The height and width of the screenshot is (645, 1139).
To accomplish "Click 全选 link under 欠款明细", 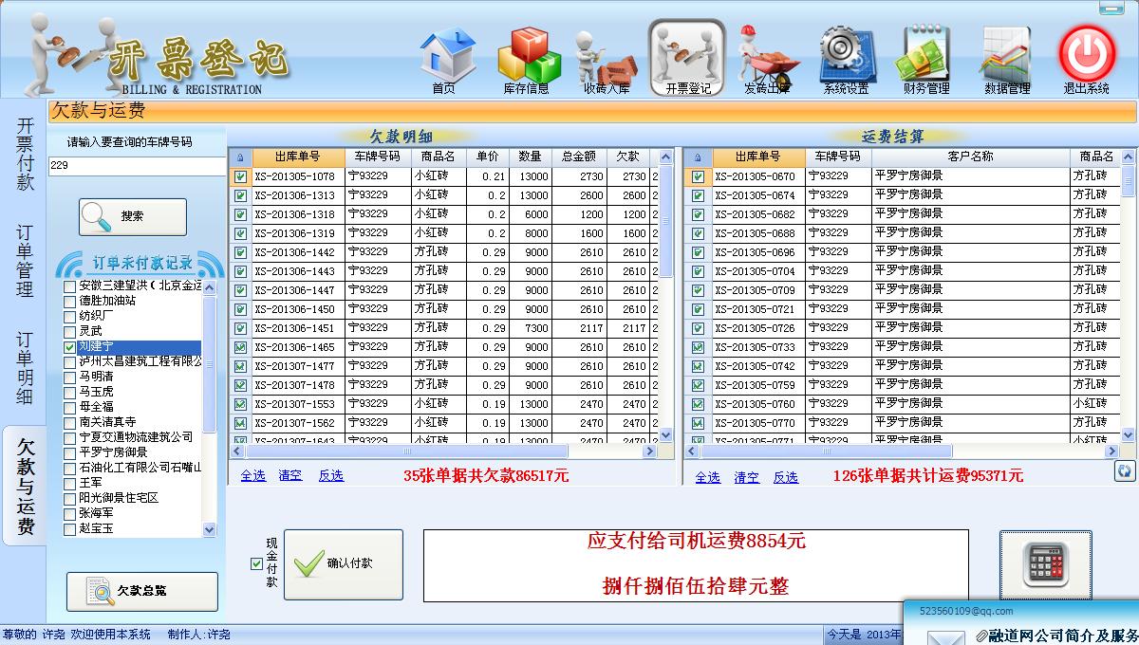I will coord(252,475).
